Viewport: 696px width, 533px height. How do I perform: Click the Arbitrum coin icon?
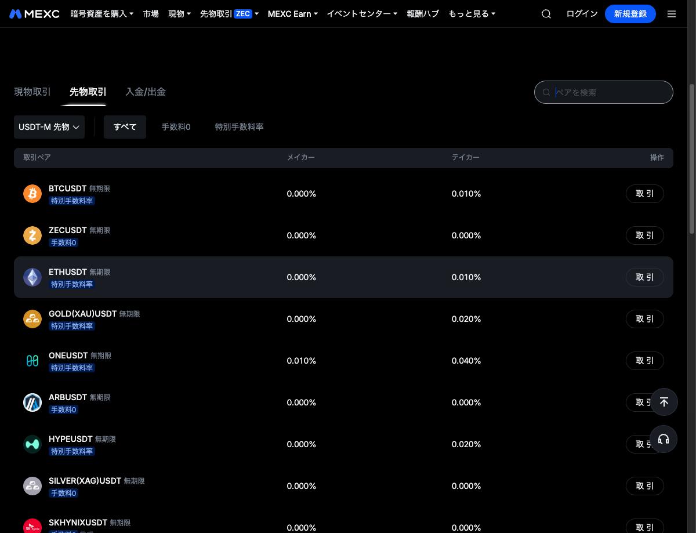[x=32, y=403]
